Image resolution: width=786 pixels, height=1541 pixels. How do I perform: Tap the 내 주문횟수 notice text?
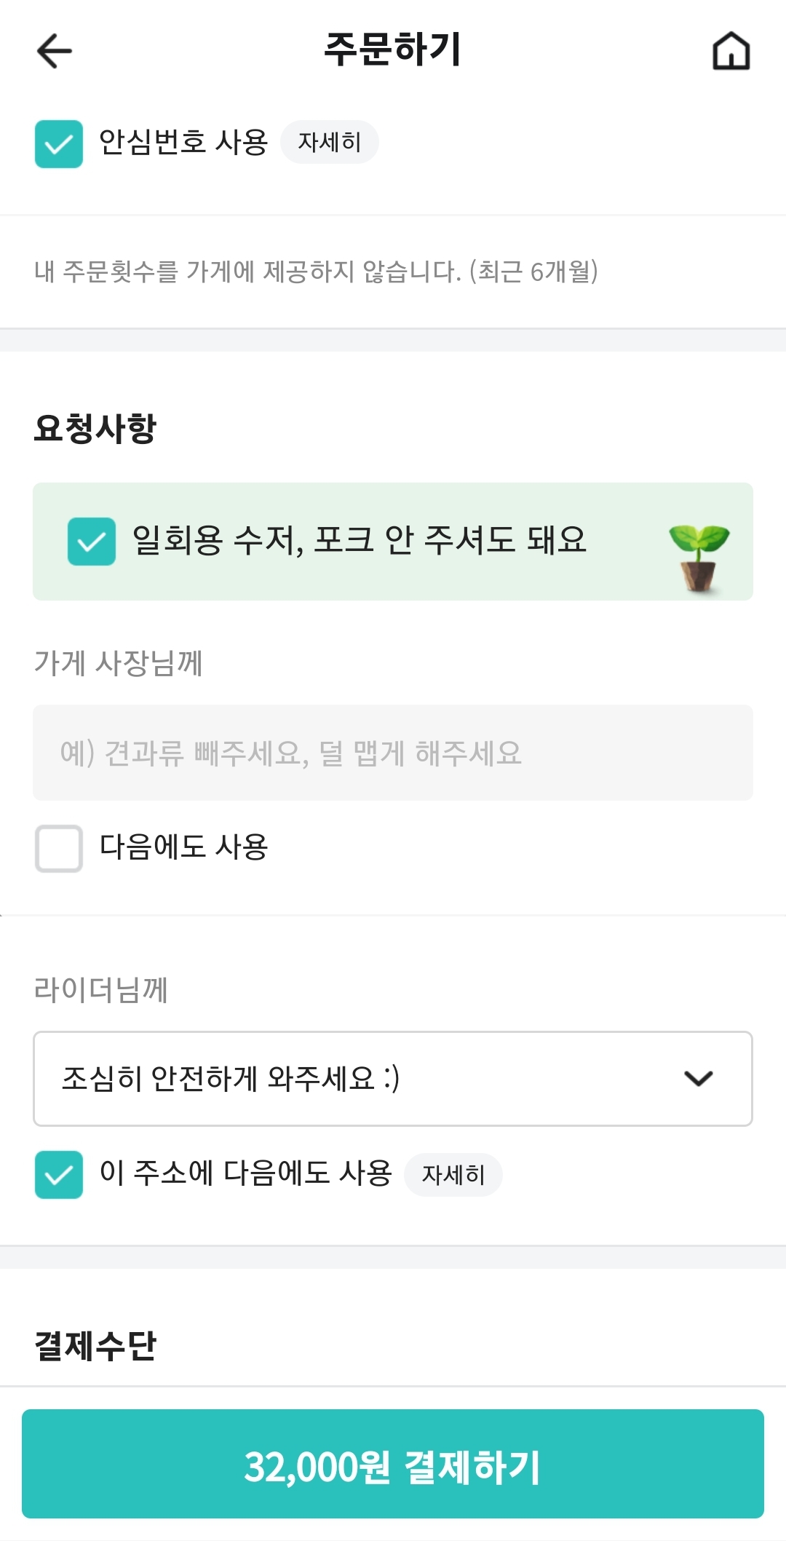pos(316,272)
